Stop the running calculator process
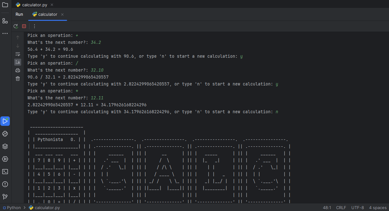 point(24,26)
